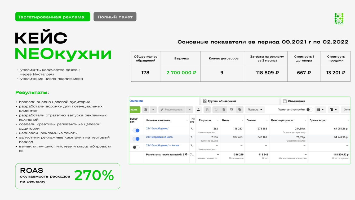Click the 178 total inquiries value
The width and height of the screenshot is (355, 200).
click(x=145, y=73)
